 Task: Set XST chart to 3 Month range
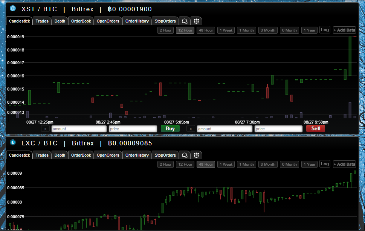pyautogui.click(x=268, y=30)
